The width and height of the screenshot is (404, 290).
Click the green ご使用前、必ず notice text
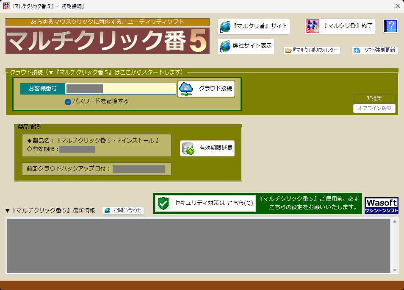coord(309,203)
